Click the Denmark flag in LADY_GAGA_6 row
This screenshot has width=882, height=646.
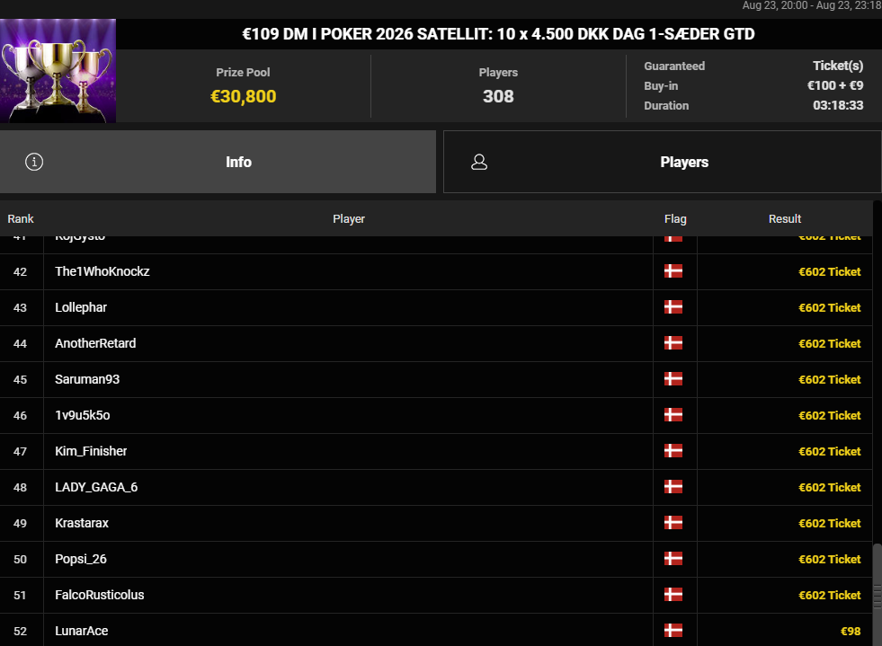pyautogui.click(x=673, y=487)
